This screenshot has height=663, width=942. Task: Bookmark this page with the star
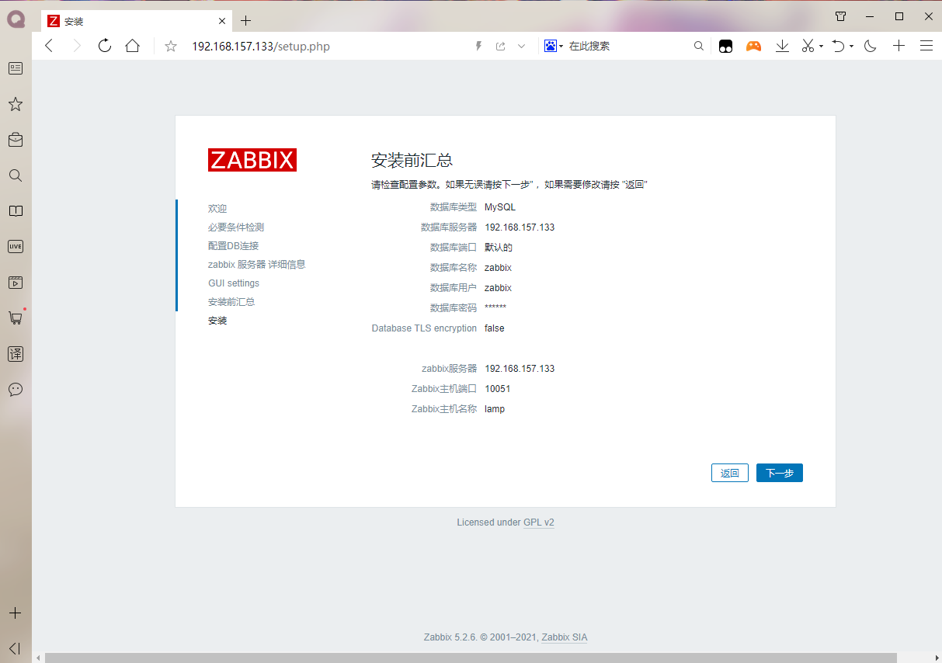171,47
